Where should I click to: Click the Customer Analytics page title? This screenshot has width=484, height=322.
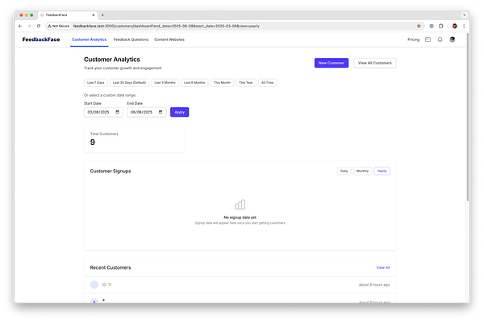tap(112, 60)
